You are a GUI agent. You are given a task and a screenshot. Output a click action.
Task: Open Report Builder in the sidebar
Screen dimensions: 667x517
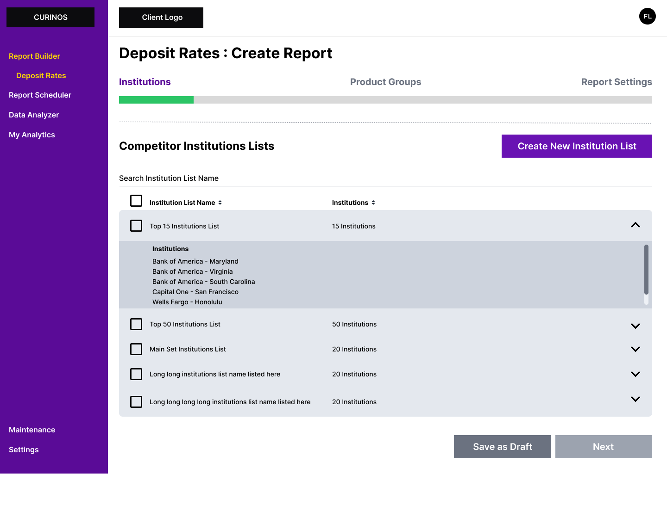(x=34, y=56)
